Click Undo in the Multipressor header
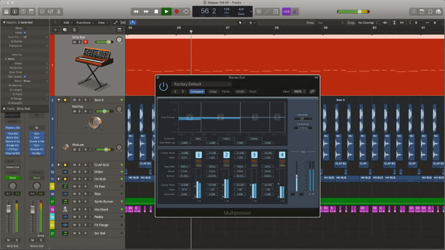 click(x=240, y=91)
